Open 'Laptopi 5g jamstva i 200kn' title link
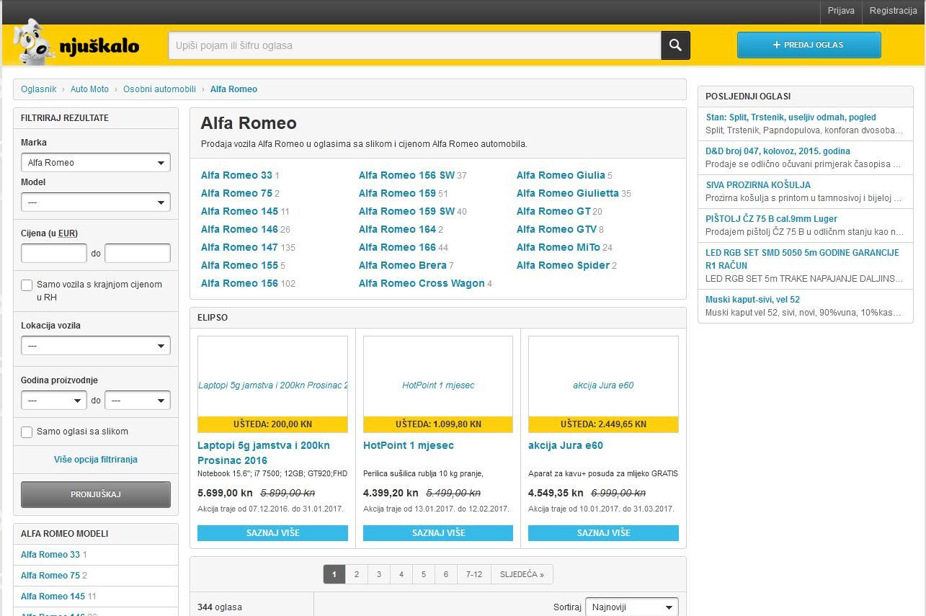Screen dimensions: 926x616 264,453
